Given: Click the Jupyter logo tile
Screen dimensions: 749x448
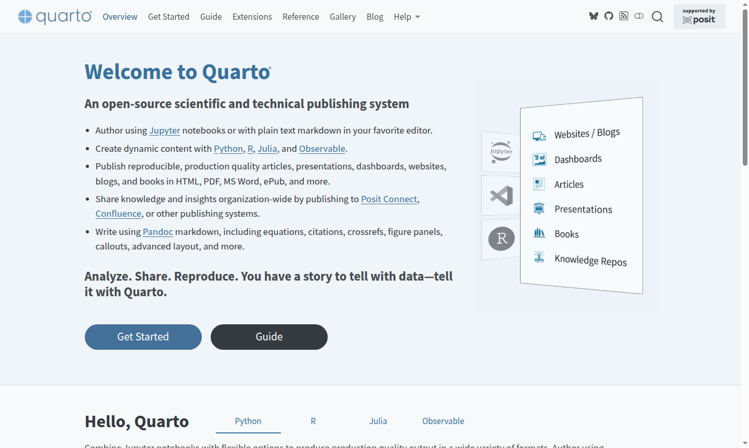Looking at the screenshot, I should [x=501, y=152].
